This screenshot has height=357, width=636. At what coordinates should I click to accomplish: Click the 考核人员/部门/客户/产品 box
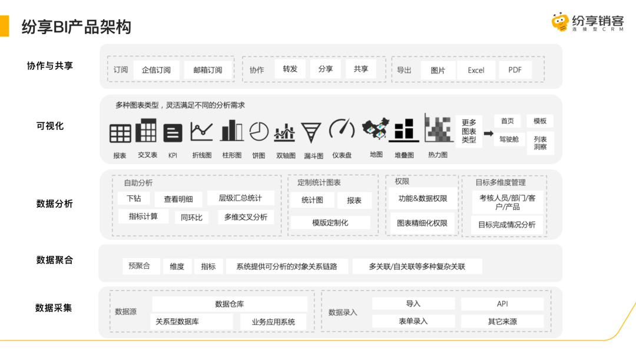pos(508,202)
